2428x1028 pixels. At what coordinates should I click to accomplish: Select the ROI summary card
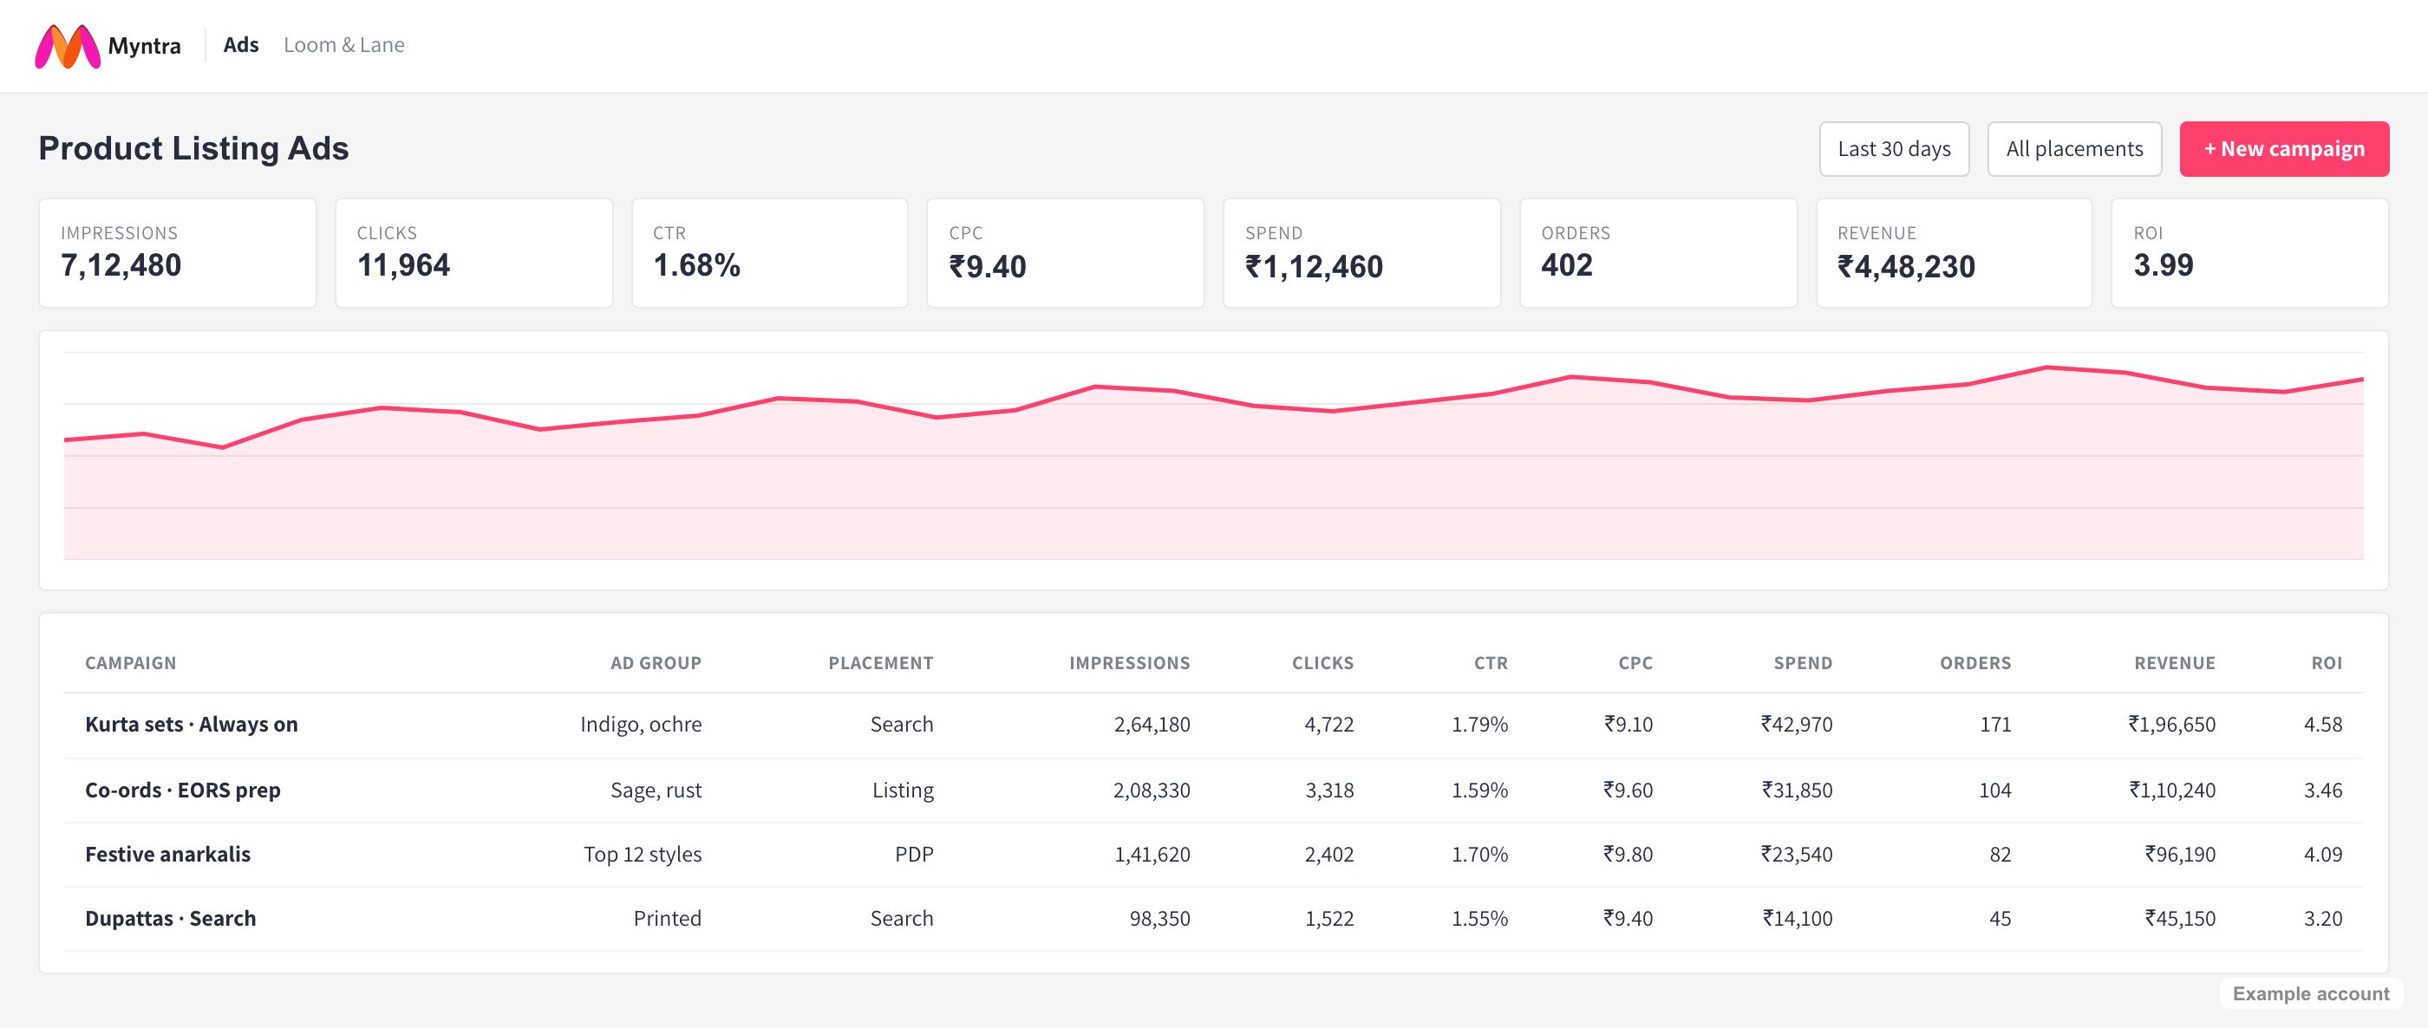pos(2251,252)
